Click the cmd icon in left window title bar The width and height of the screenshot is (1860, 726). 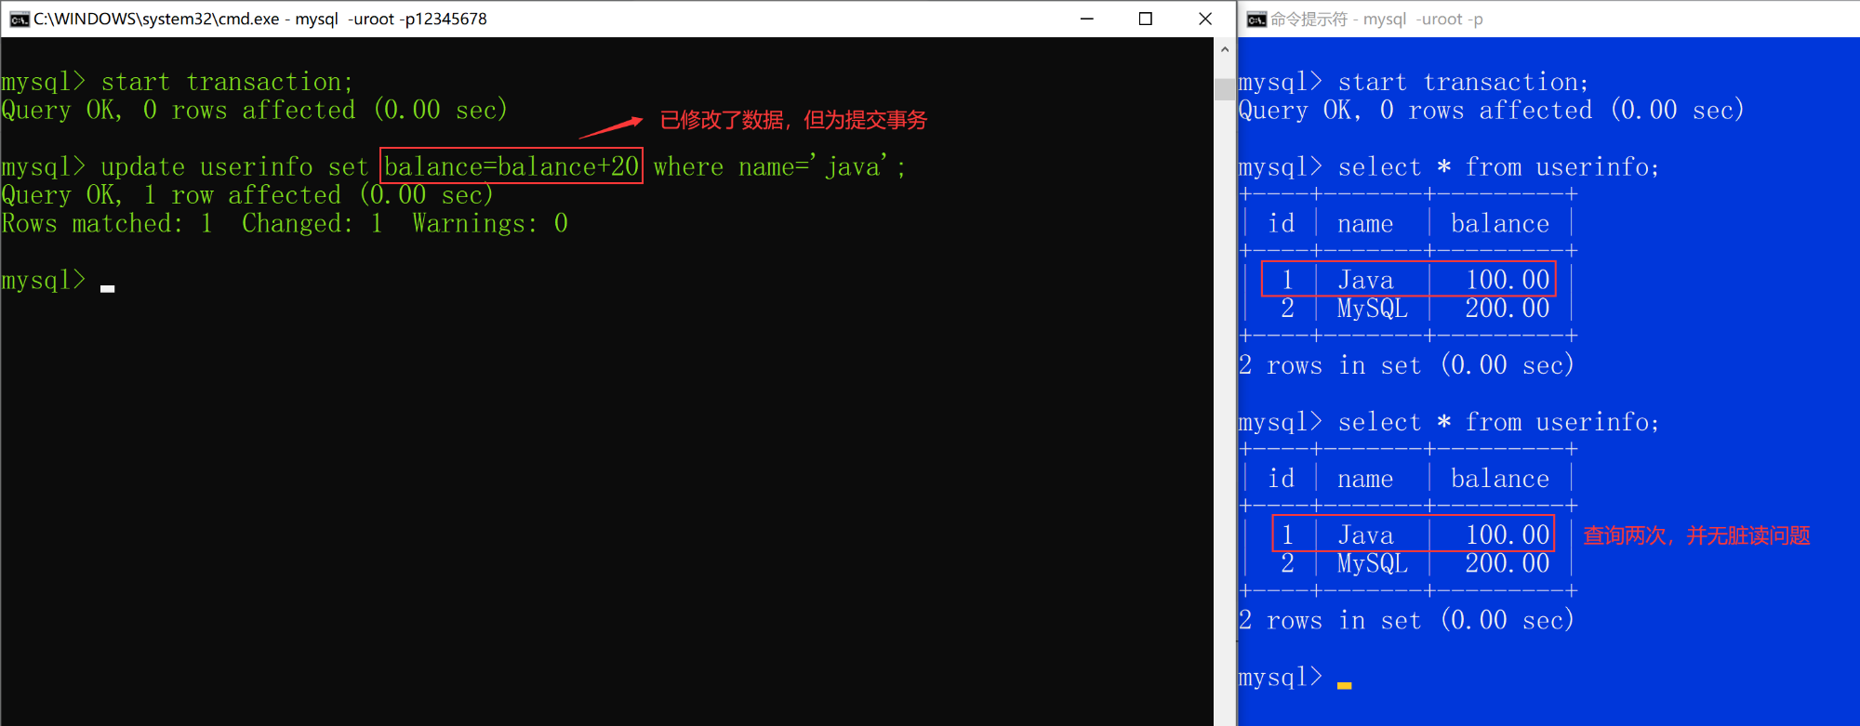(x=19, y=19)
